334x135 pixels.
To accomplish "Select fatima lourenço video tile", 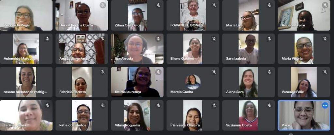I will [137, 82].
